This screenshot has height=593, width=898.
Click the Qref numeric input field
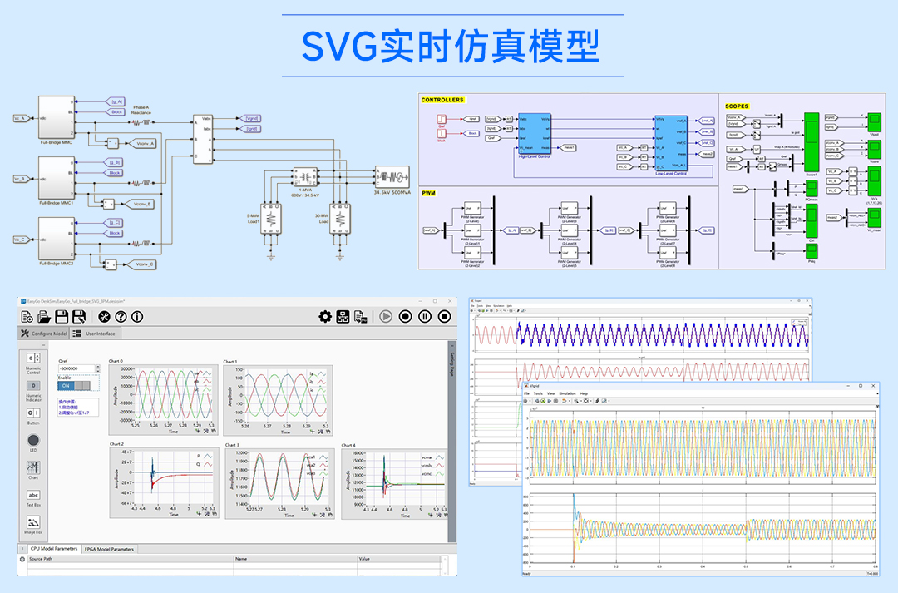coord(76,368)
